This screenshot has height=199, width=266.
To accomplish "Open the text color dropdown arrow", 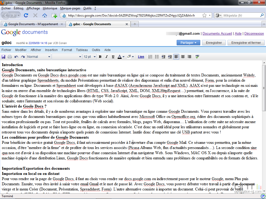I will 123,57.
